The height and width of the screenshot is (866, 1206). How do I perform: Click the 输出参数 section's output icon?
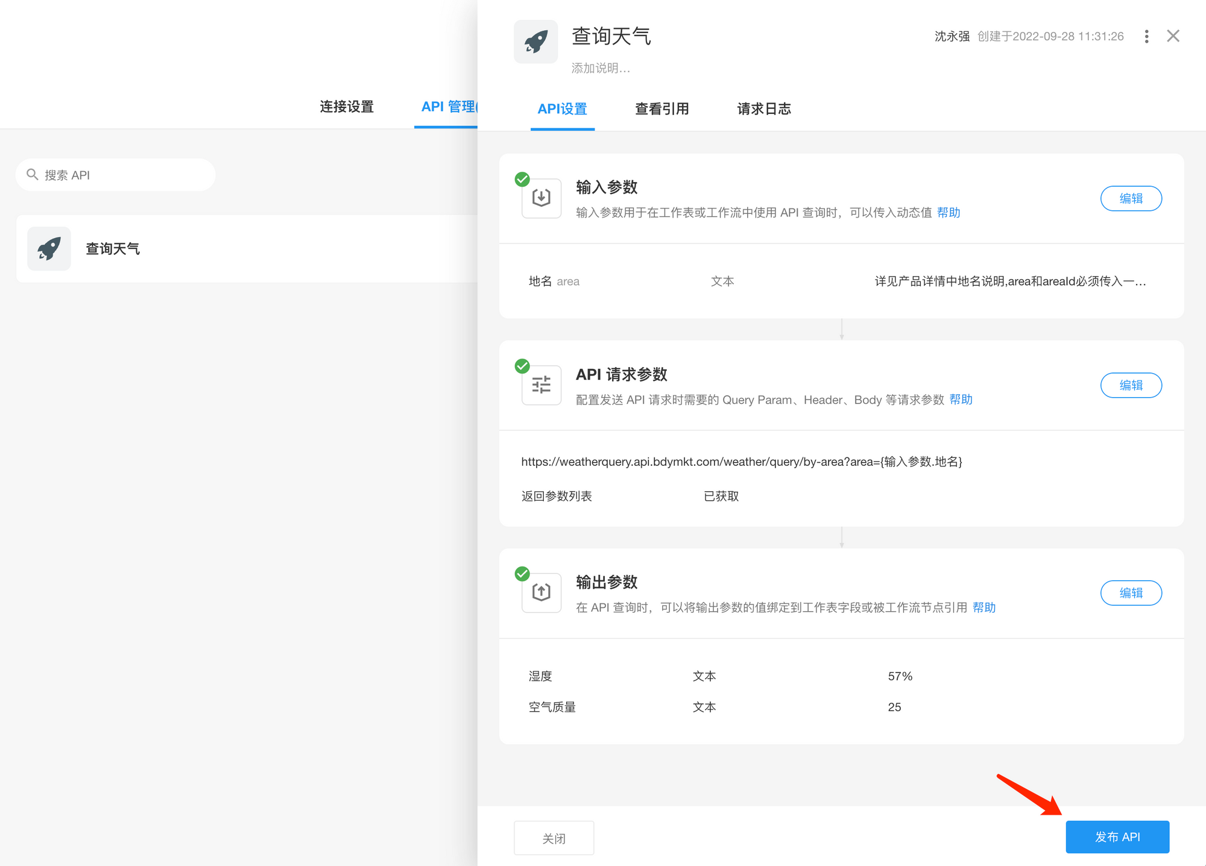(541, 592)
